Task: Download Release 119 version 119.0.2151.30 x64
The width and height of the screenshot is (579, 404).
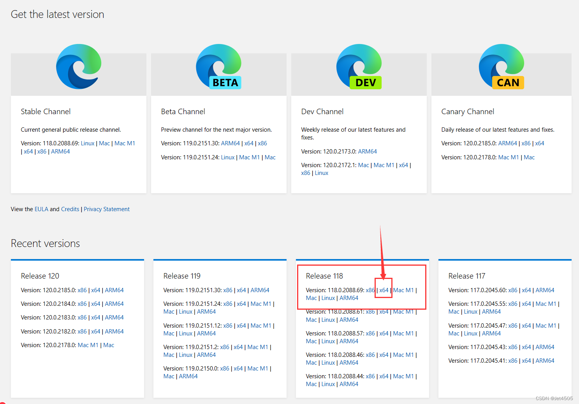Action: pos(241,290)
